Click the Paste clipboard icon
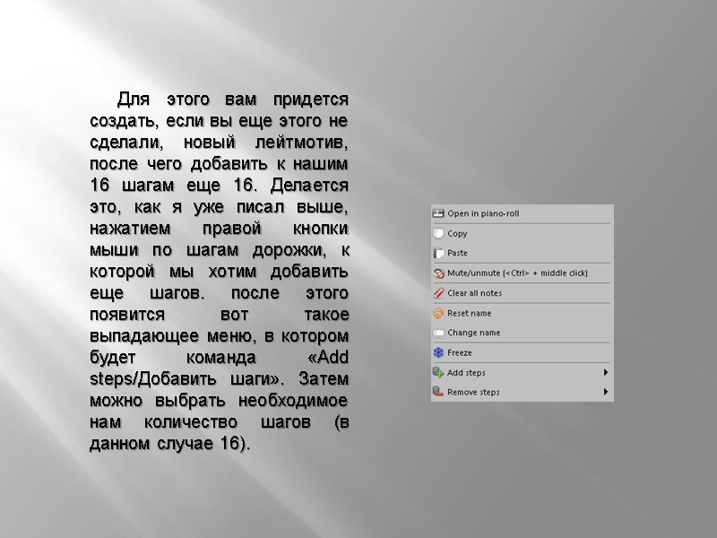This screenshot has height=538, width=717. coord(438,253)
